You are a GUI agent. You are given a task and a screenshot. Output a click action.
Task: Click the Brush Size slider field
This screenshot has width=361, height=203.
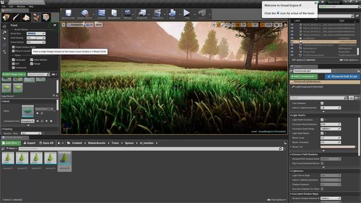(36, 34)
